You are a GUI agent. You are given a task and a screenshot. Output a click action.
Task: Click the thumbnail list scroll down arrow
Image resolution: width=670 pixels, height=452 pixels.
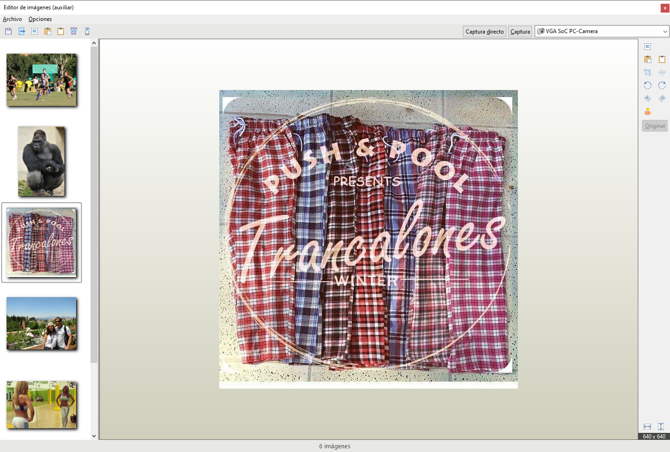click(94, 436)
